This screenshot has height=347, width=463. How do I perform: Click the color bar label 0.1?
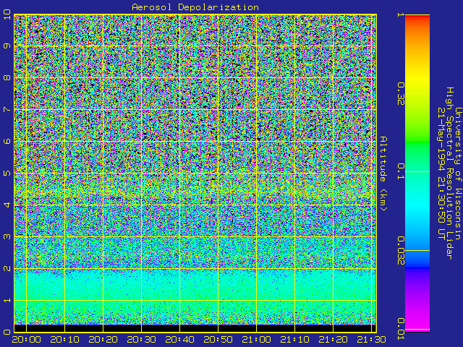(400, 171)
